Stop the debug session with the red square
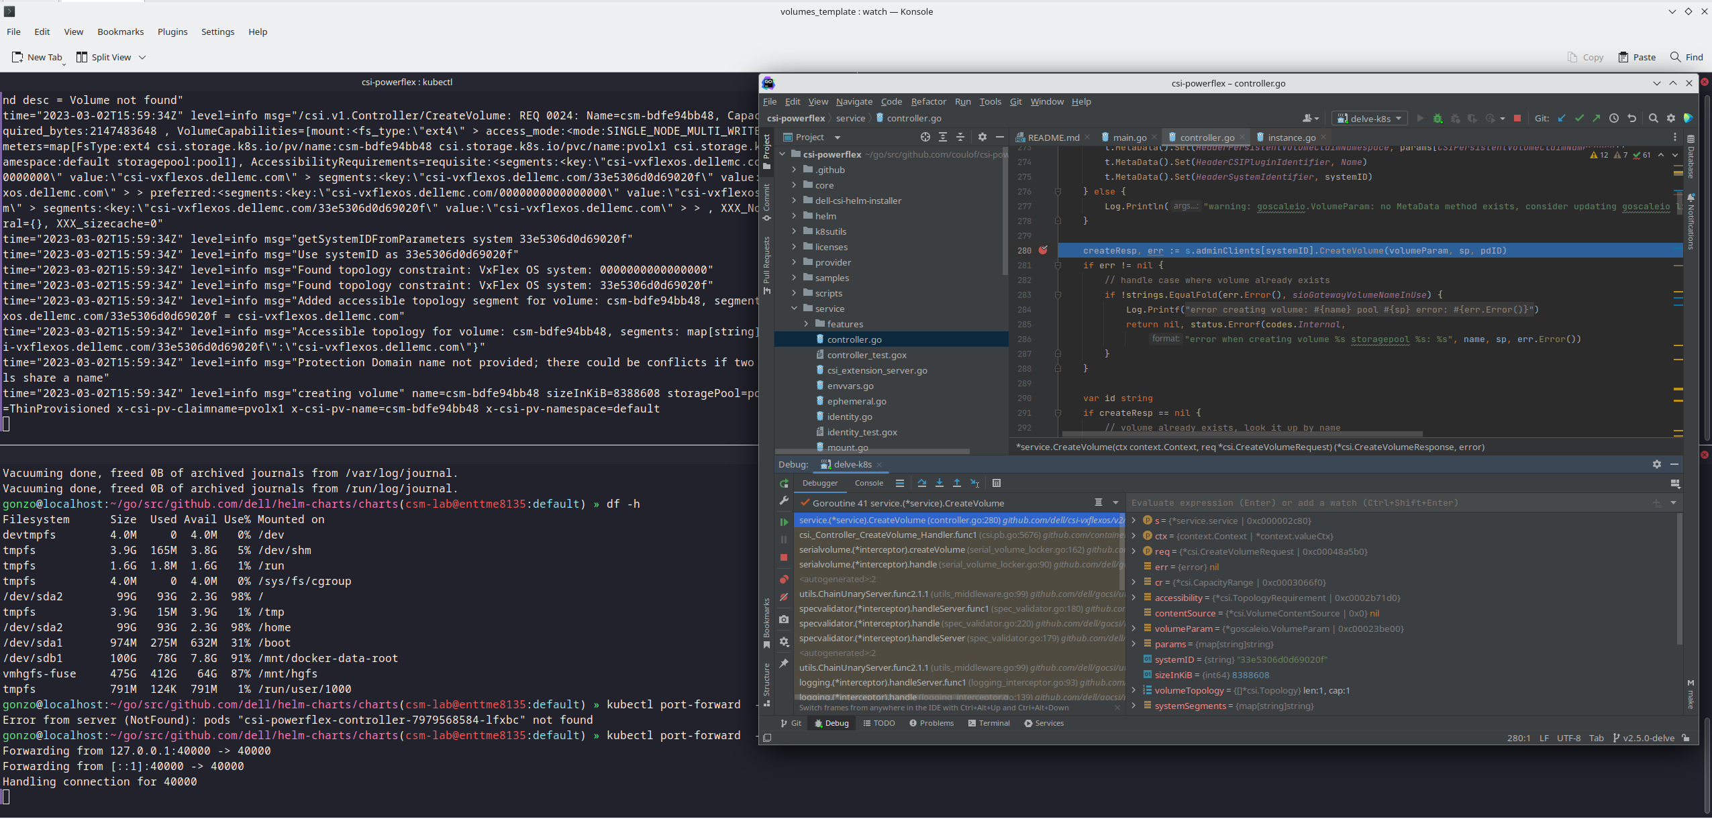Screen dimensions: 1712x819 (783, 557)
